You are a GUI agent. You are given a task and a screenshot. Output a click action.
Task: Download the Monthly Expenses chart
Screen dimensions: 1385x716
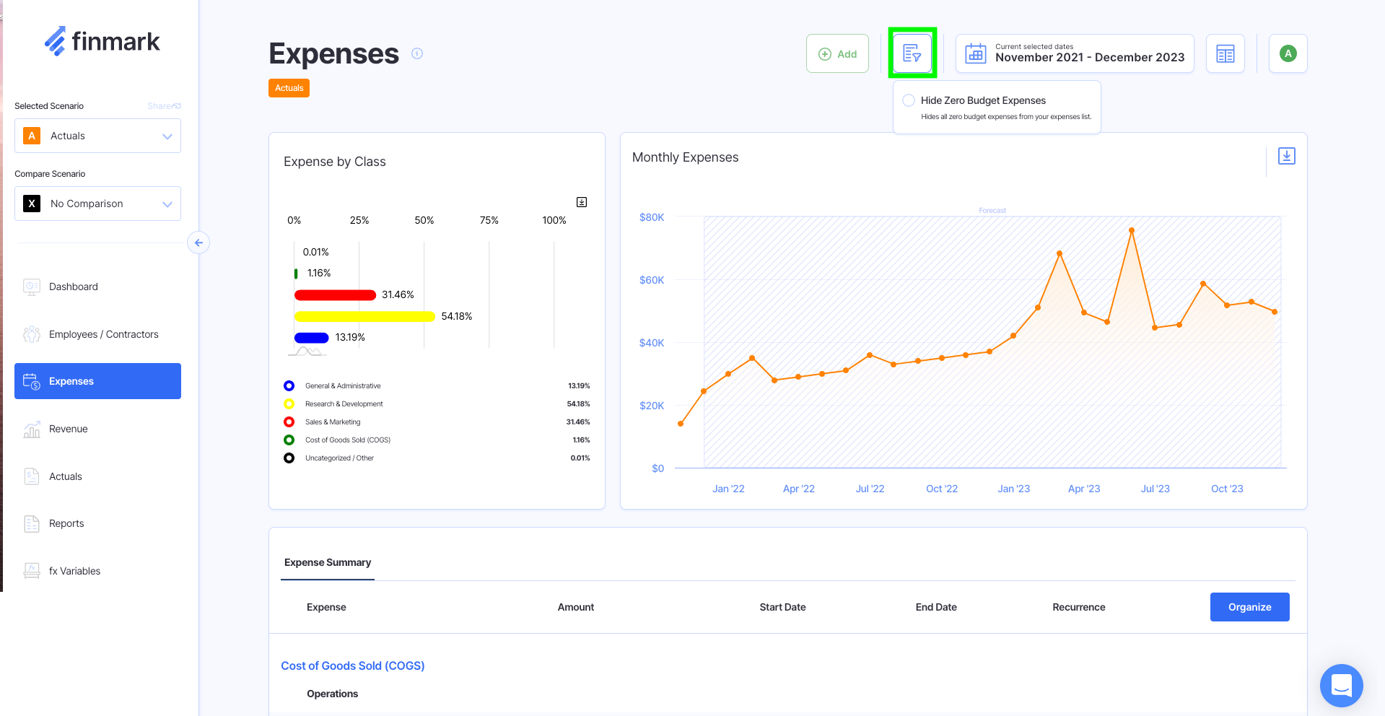pos(1286,156)
